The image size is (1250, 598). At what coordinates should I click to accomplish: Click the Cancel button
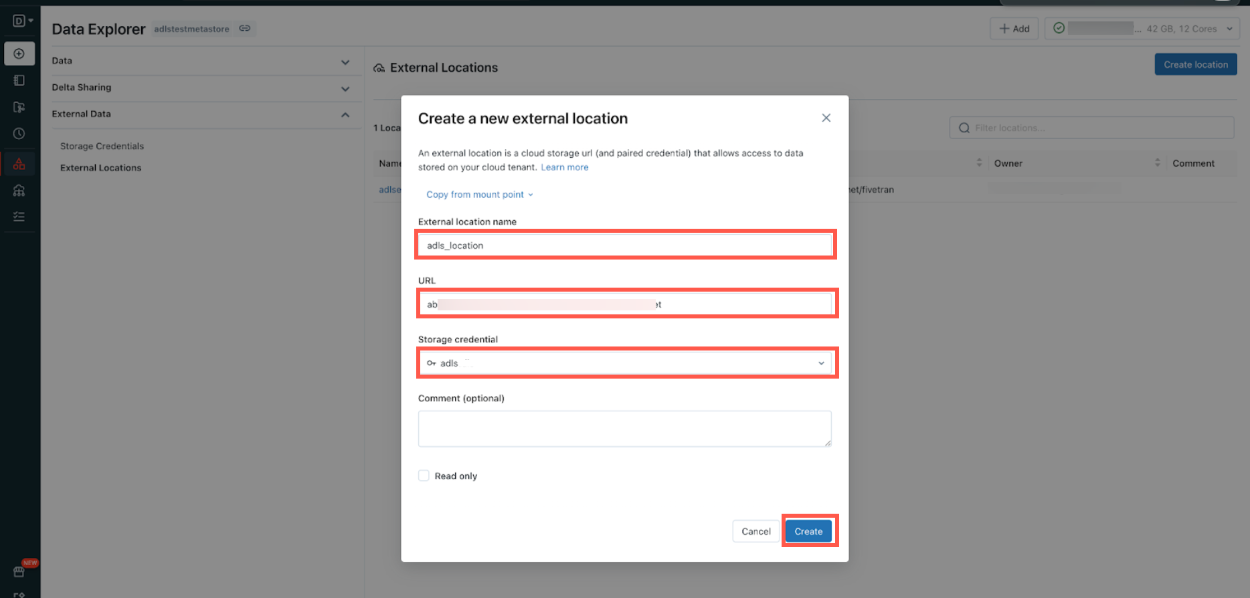[756, 531]
